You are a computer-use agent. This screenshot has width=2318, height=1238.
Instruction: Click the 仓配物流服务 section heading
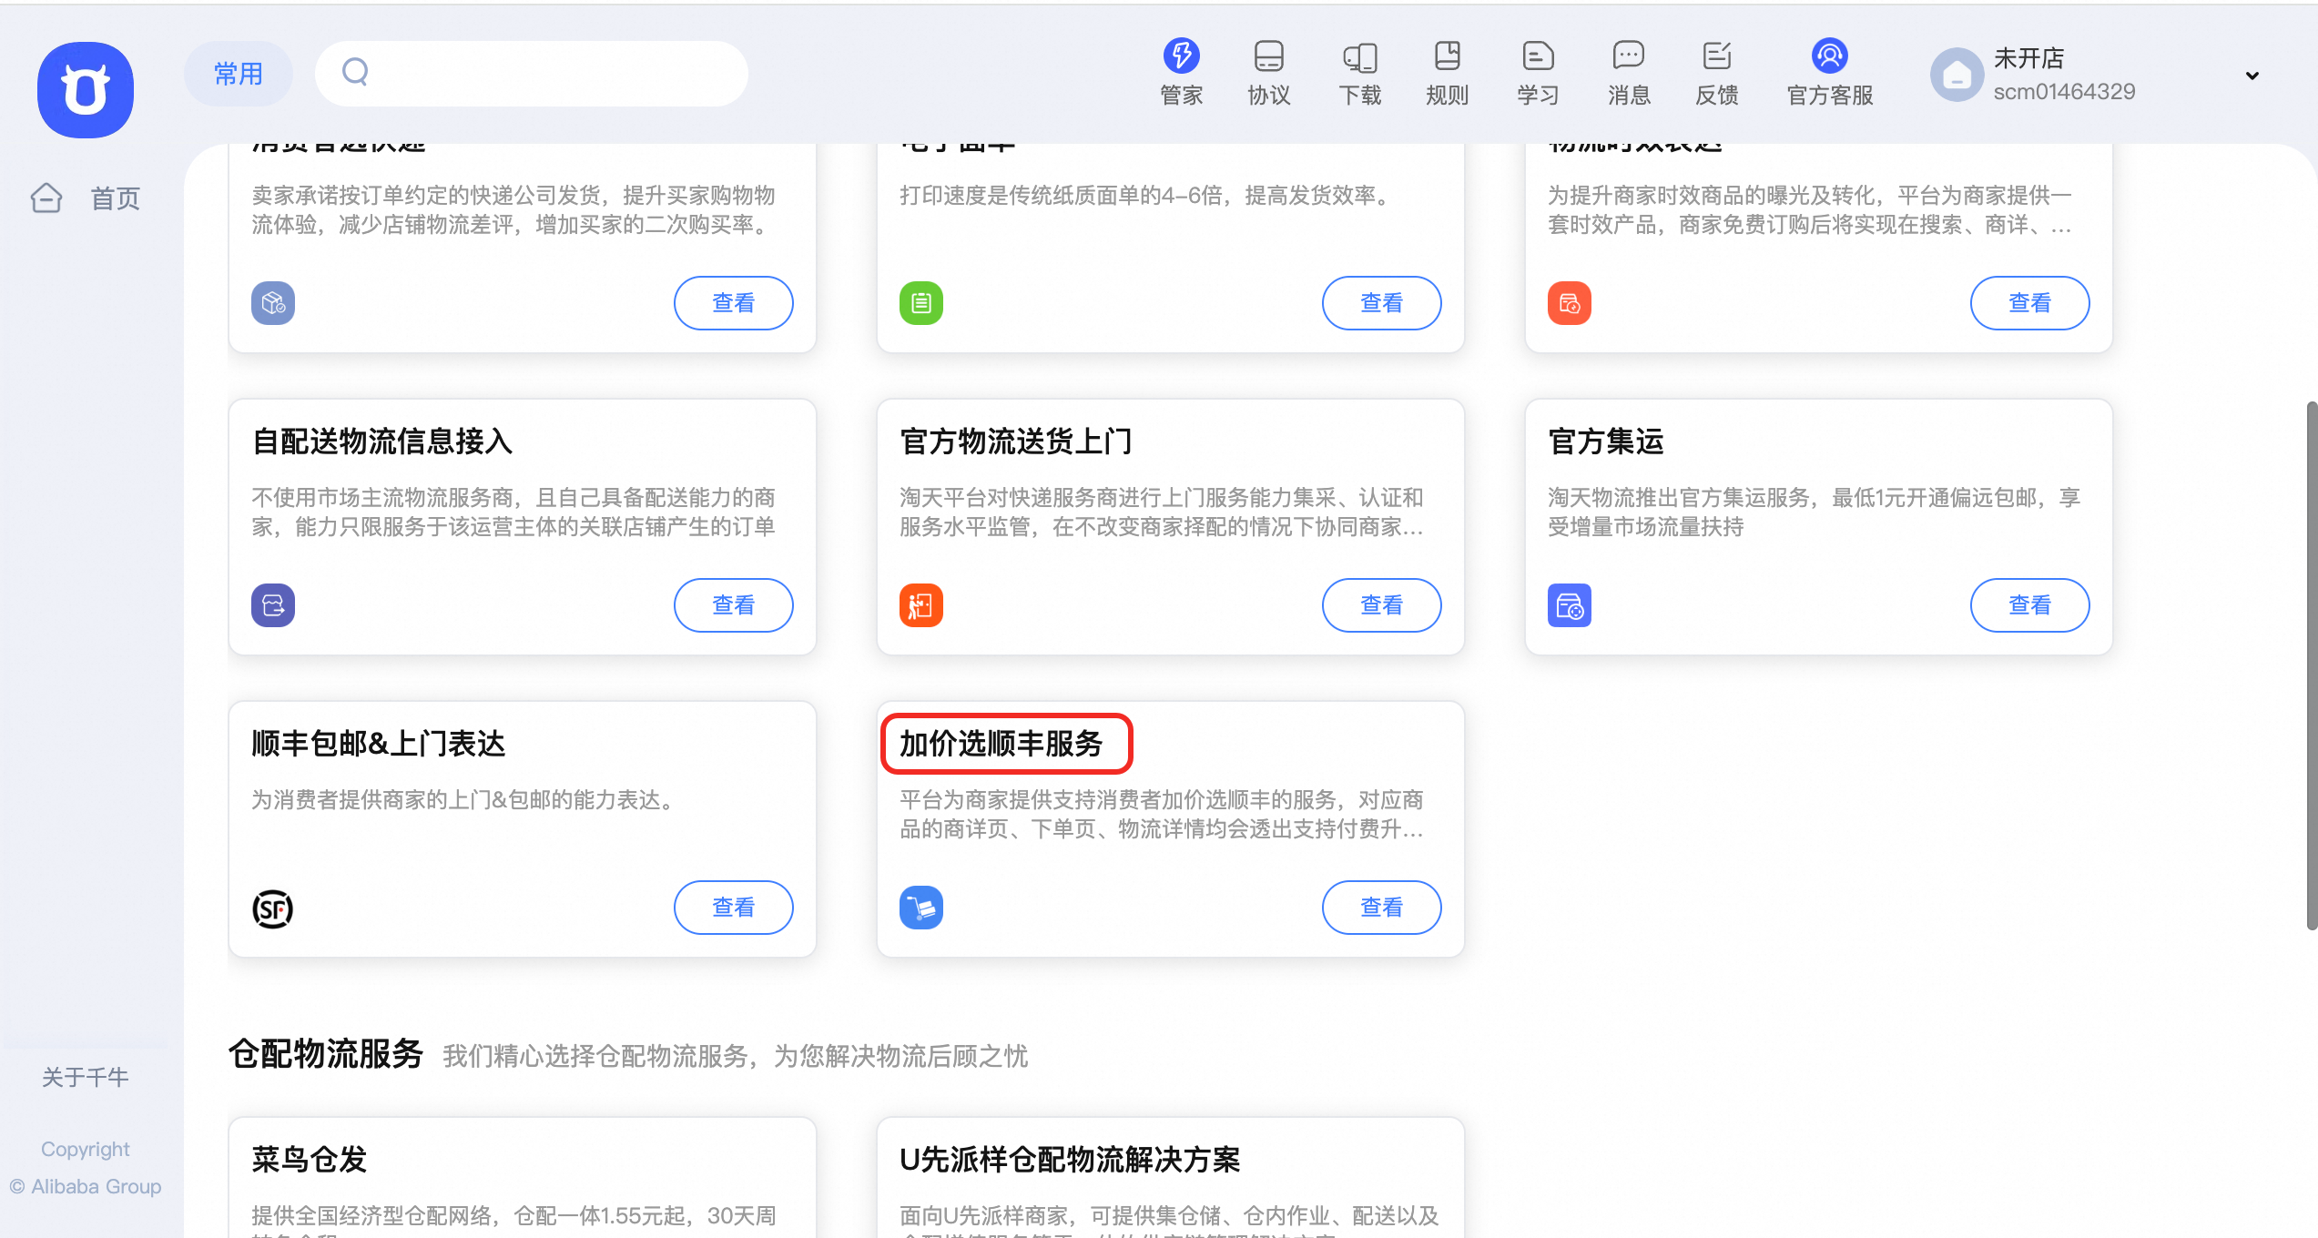pos(326,1054)
